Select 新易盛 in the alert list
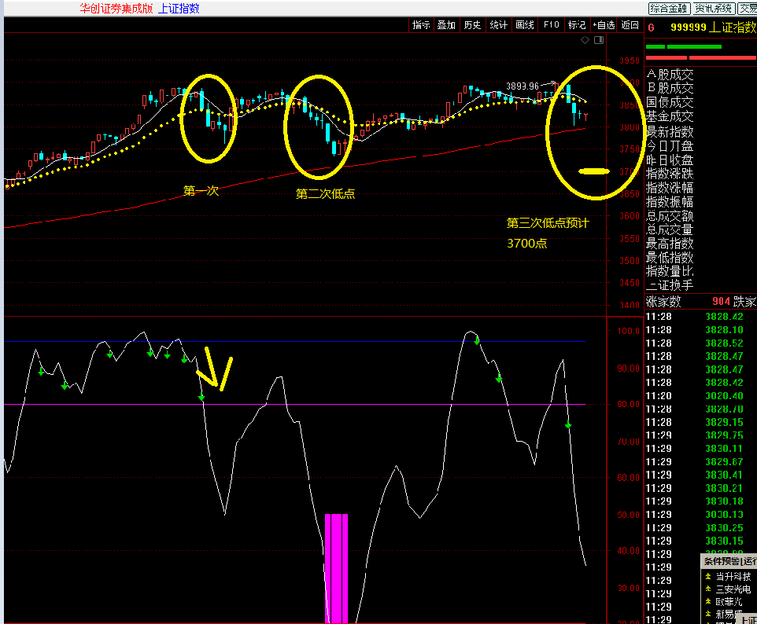 (729, 614)
